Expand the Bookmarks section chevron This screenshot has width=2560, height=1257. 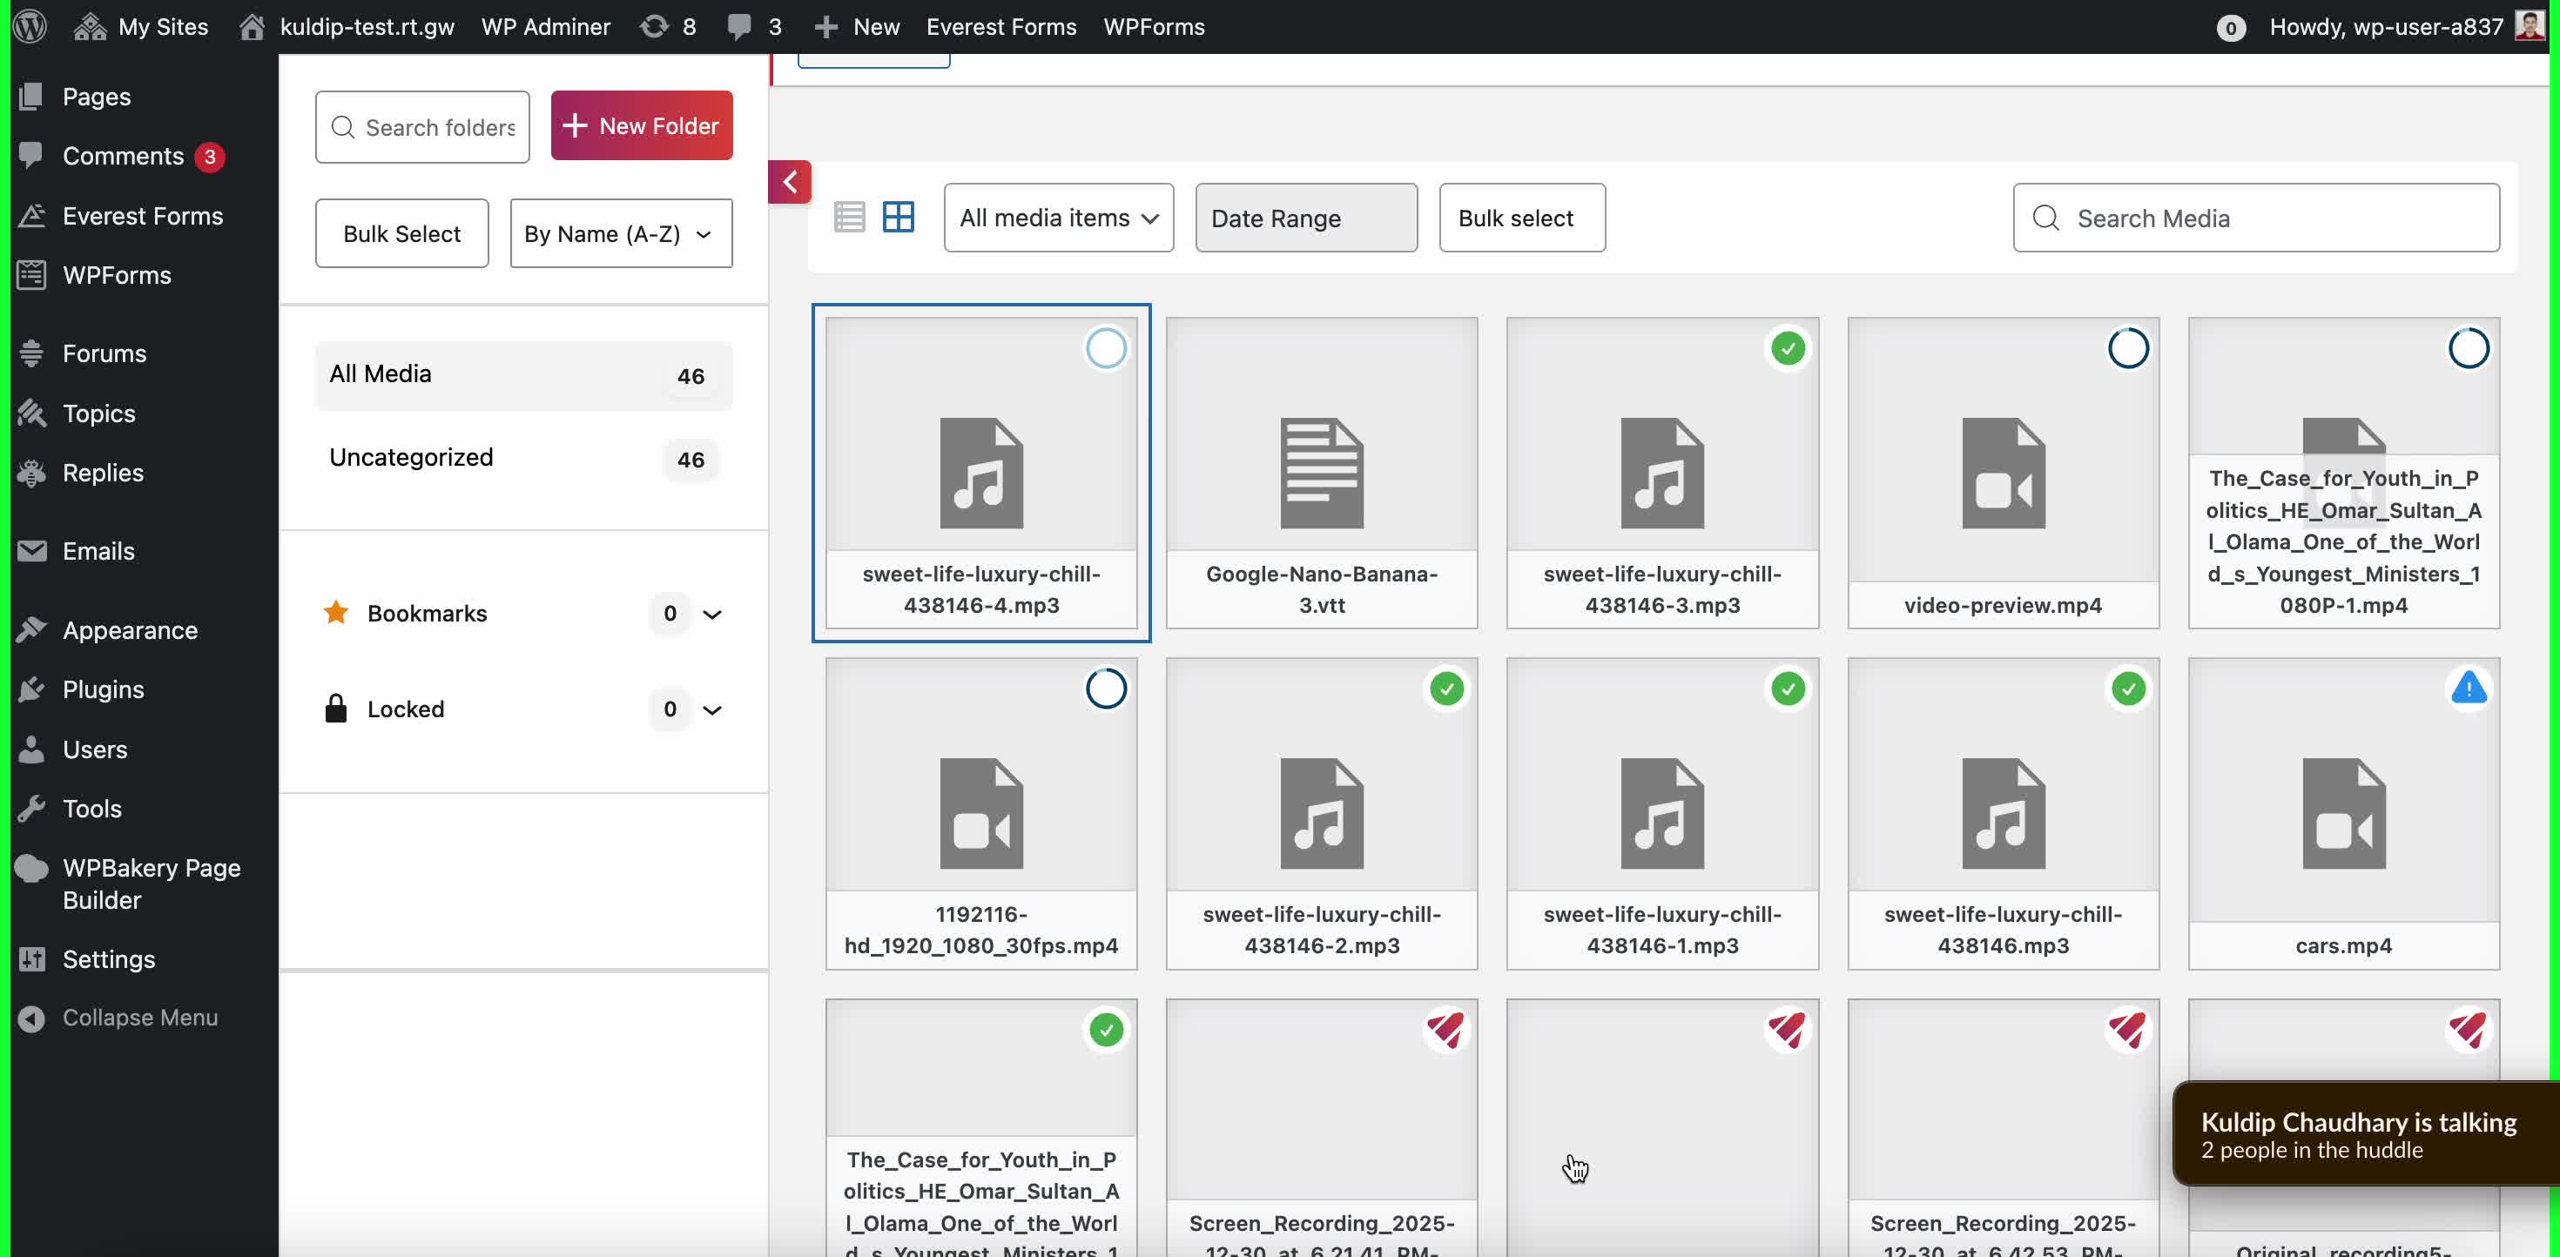coord(711,614)
